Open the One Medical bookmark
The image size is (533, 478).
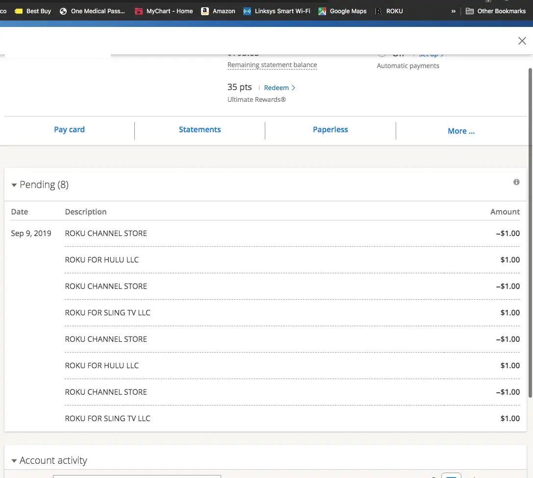tap(92, 11)
